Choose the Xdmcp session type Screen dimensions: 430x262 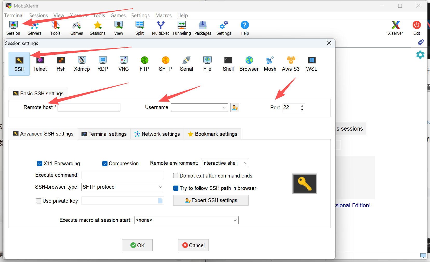tap(82, 64)
